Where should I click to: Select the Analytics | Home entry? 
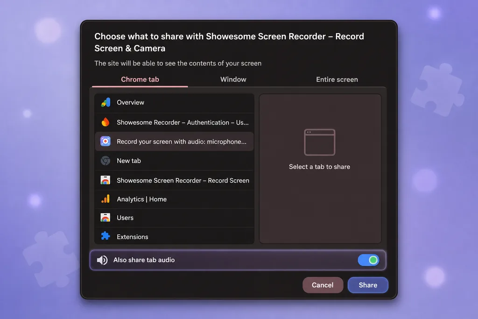[x=175, y=199]
